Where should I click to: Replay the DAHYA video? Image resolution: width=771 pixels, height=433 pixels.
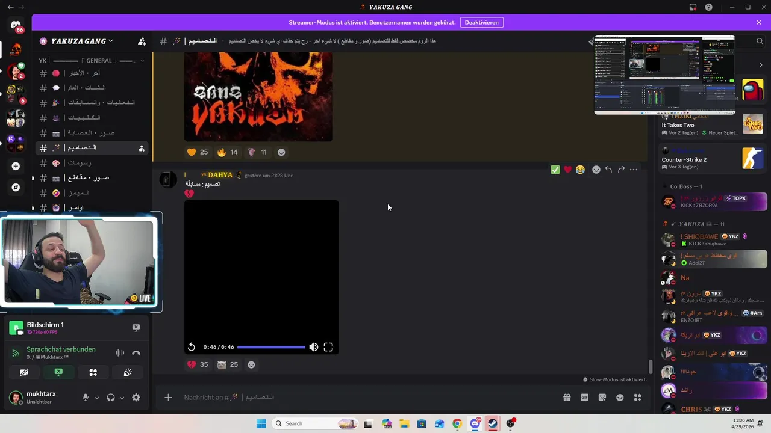click(192, 347)
